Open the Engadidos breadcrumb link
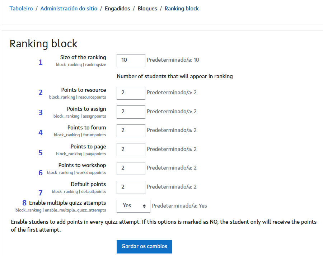323x256 pixels. click(x=117, y=8)
